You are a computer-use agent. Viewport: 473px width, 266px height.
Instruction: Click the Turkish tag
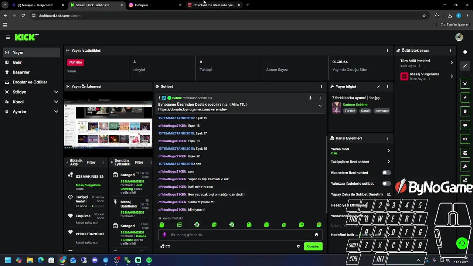click(350, 111)
